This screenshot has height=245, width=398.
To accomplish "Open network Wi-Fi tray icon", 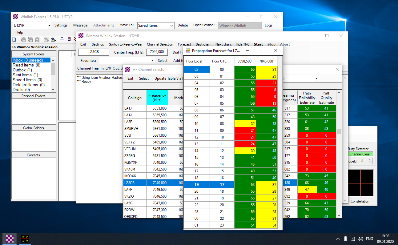I will coord(353,239).
